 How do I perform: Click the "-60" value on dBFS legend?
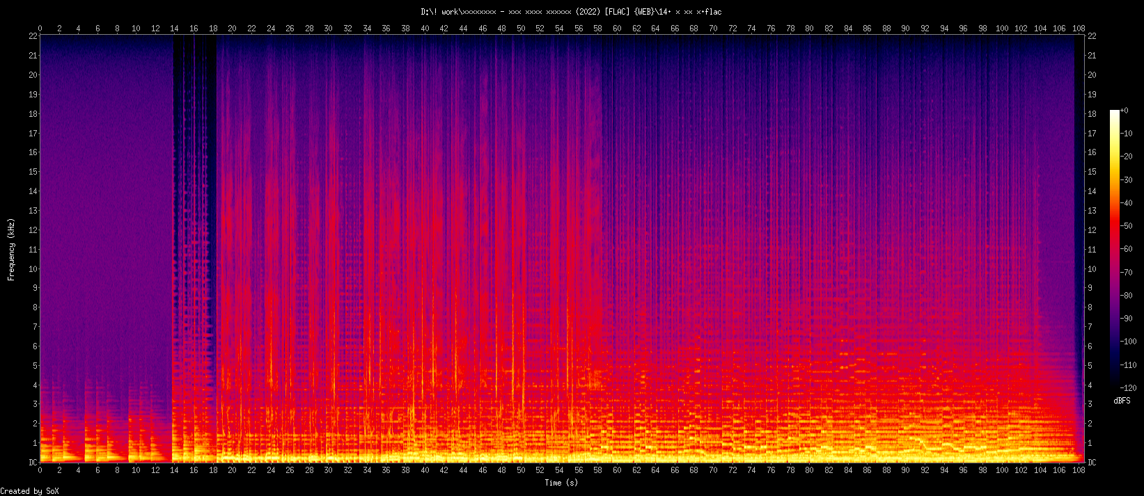[1127, 249]
